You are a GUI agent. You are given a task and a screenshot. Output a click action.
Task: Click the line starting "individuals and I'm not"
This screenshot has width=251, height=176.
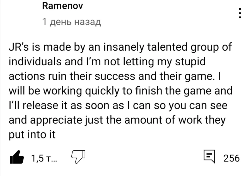pos(107,62)
